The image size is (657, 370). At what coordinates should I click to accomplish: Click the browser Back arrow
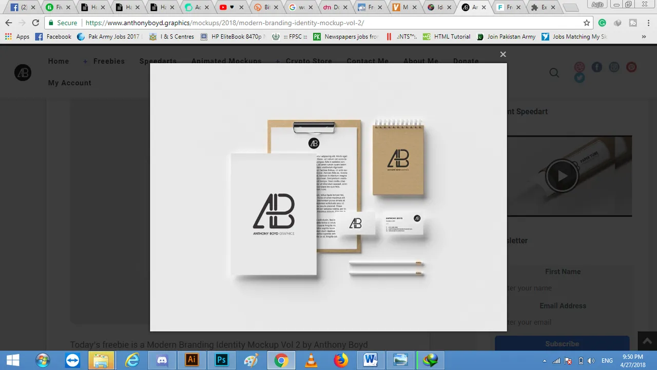pos(8,23)
